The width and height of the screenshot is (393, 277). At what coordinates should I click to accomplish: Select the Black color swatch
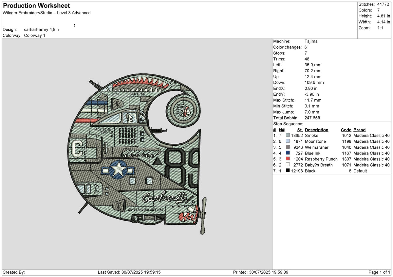(288, 171)
